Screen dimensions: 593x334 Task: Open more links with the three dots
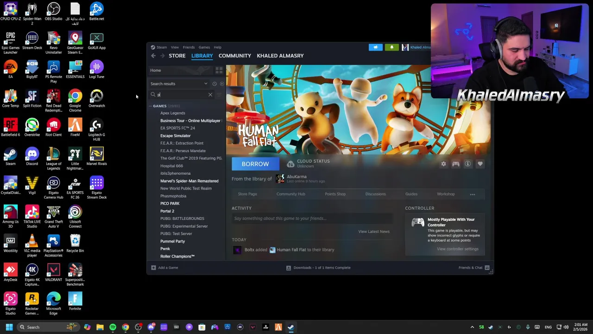(x=472, y=194)
